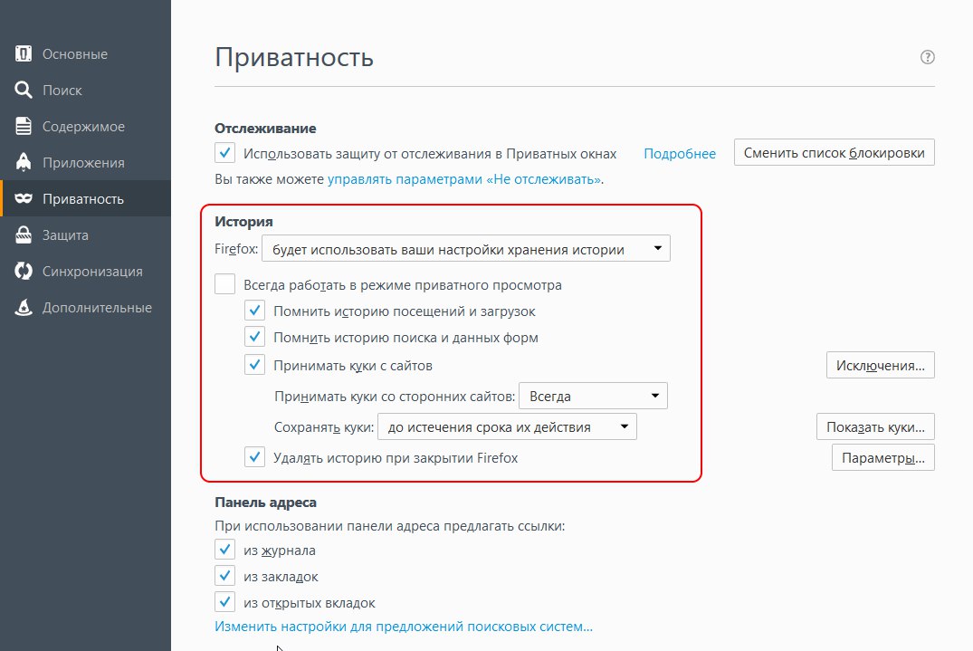Viewport: 973px width, 651px height.
Task: Click the Показать куки... button
Action: [x=875, y=427]
